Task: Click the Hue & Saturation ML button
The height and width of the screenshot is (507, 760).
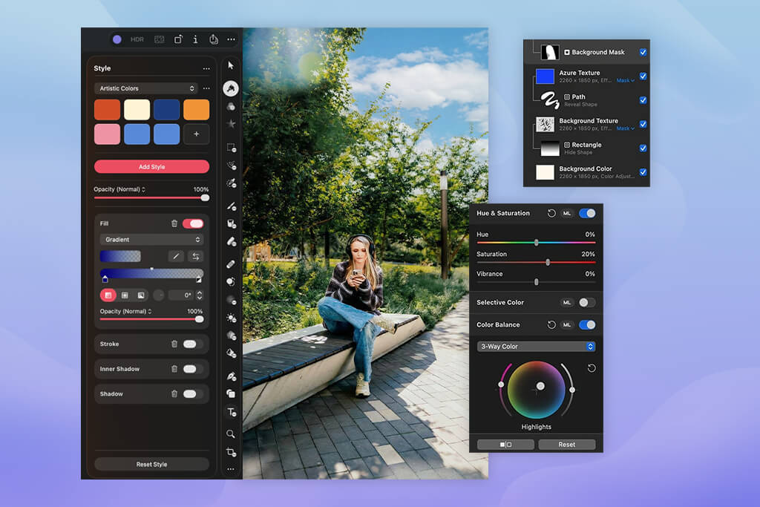Action: pos(566,213)
